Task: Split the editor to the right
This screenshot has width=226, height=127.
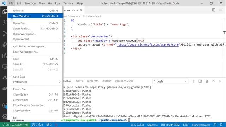Action: pyautogui.click(x=214, y=10)
